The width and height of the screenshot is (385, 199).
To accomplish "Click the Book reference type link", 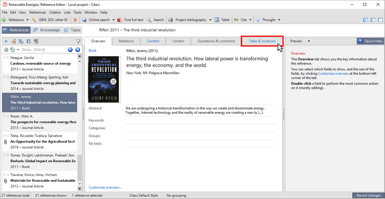I will coord(92,50).
